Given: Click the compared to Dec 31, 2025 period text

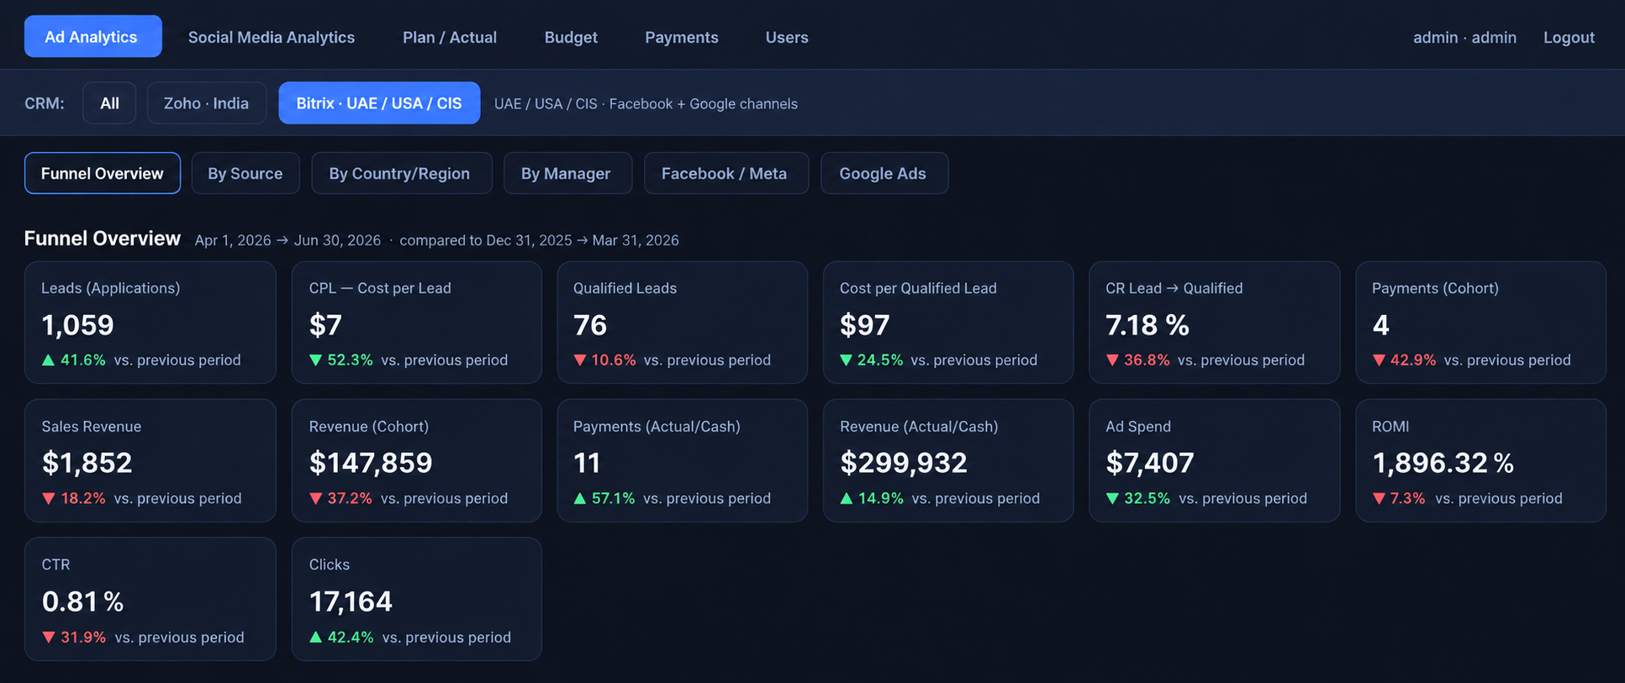Looking at the screenshot, I should coord(539,240).
